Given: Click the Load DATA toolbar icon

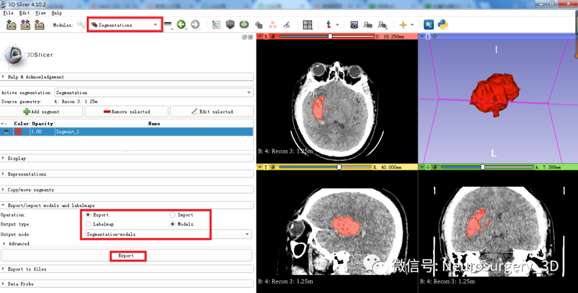Looking at the screenshot, I should 11,25.
